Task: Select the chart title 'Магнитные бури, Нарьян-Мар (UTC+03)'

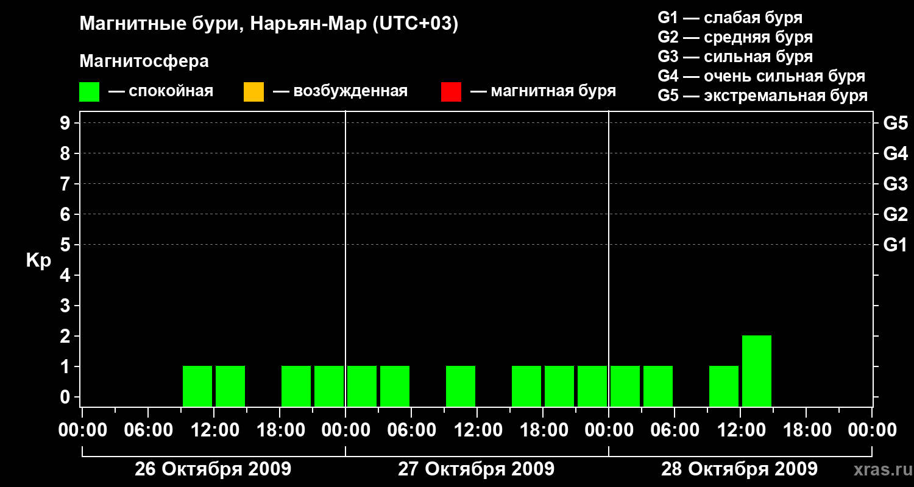Action: 269,24
